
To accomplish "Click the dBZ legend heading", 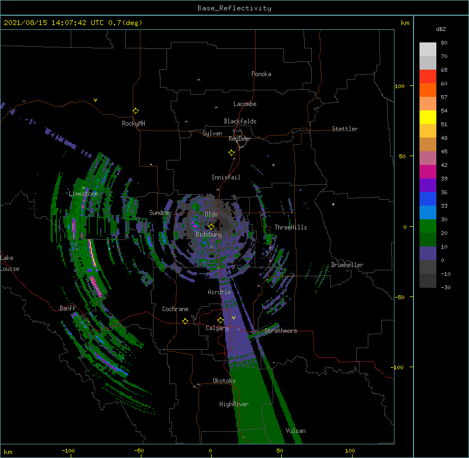I will (x=441, y=29).
